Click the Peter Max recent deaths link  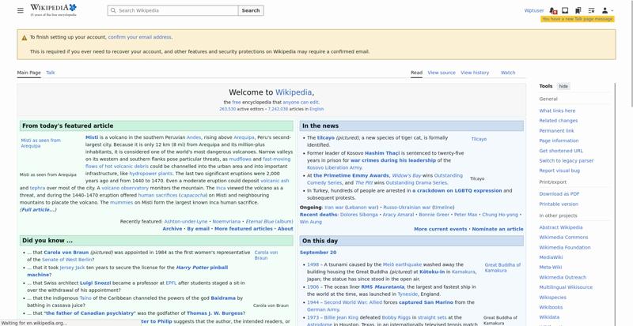click(x=465, y=215)
